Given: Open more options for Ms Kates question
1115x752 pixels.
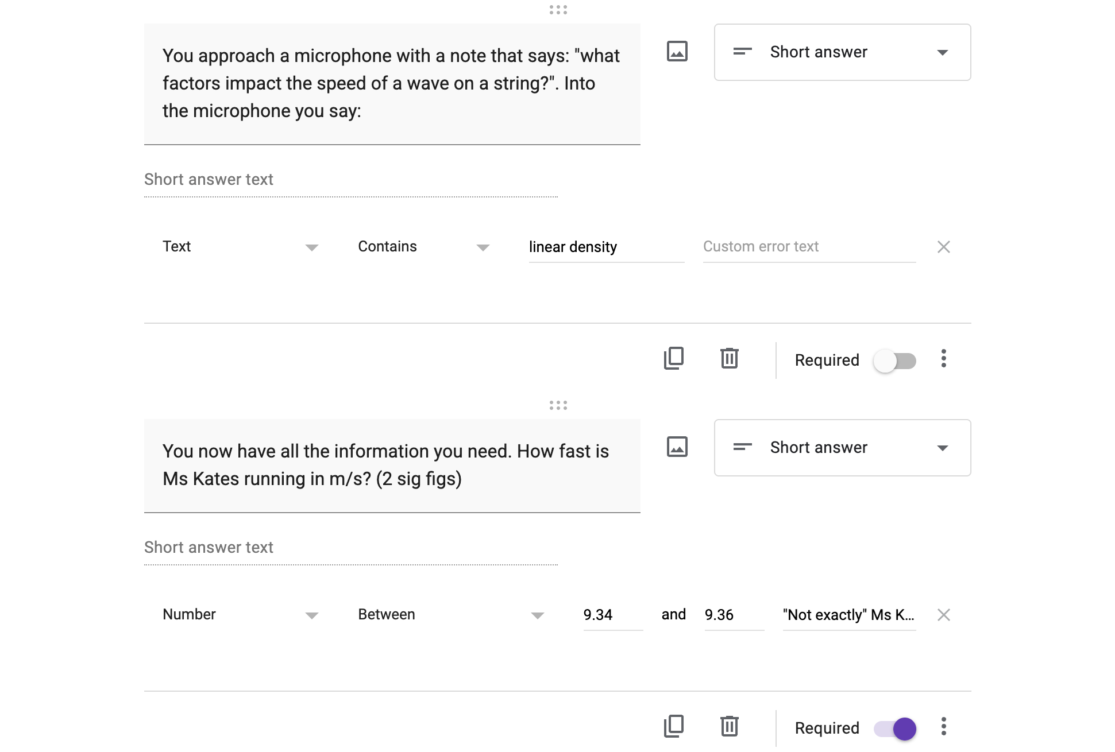Looking at the screenshot, I should (944, 727).
